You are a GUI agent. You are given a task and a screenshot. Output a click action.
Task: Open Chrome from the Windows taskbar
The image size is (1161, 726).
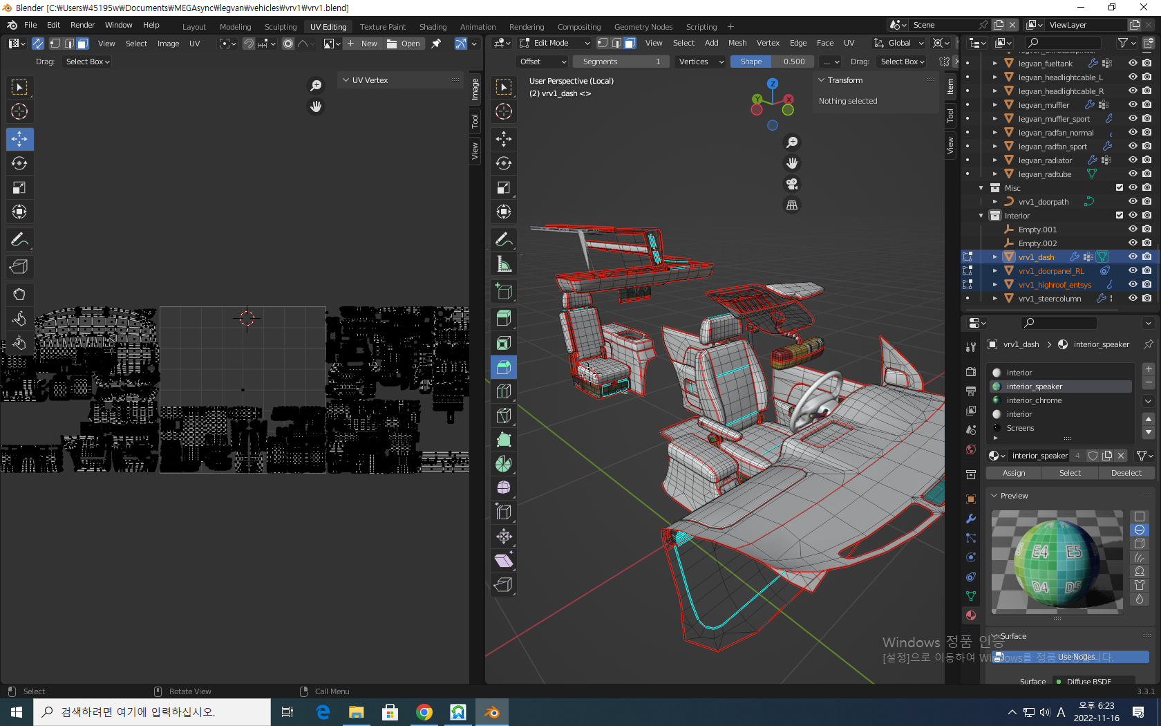coord(424,712)
